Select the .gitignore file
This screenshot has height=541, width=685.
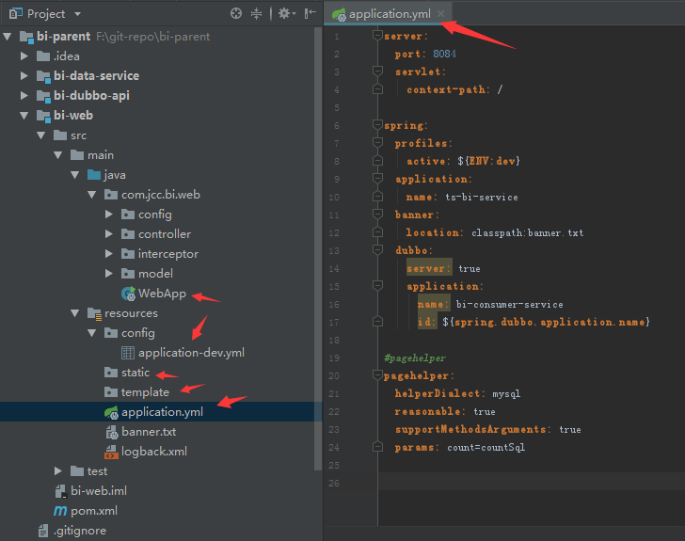click(79, 531)
